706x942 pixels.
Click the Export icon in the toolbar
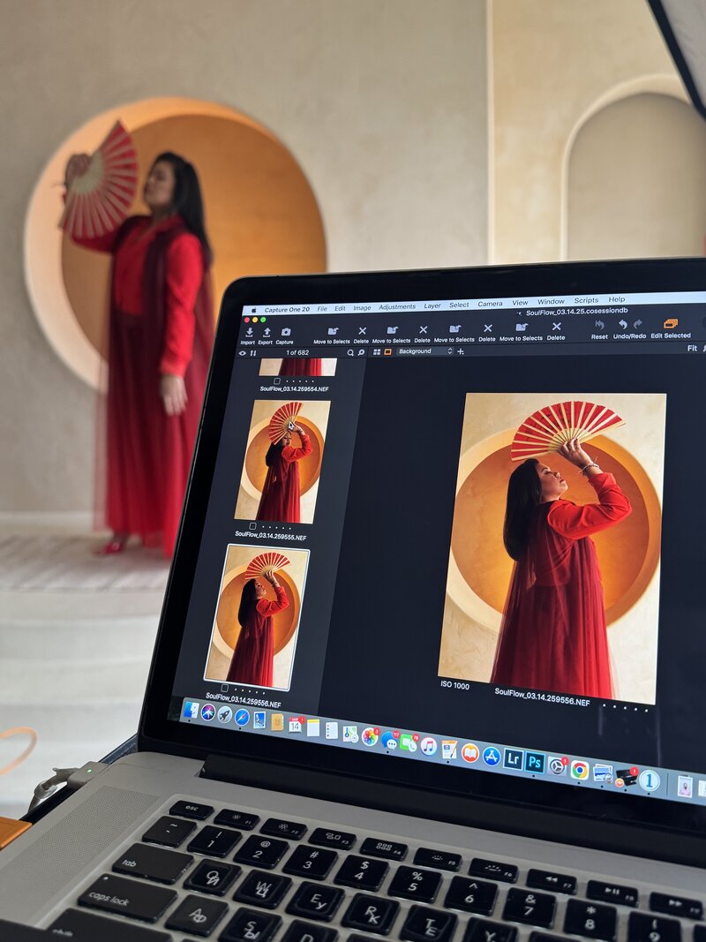click(x=266, y=332)
